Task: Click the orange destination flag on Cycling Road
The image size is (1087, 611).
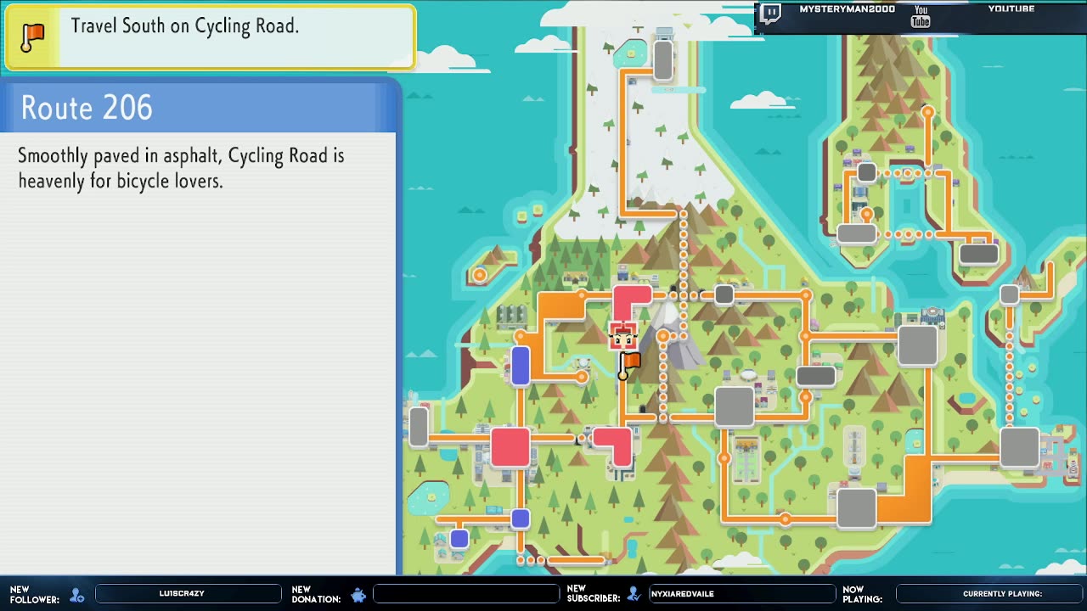Action: 628,366
